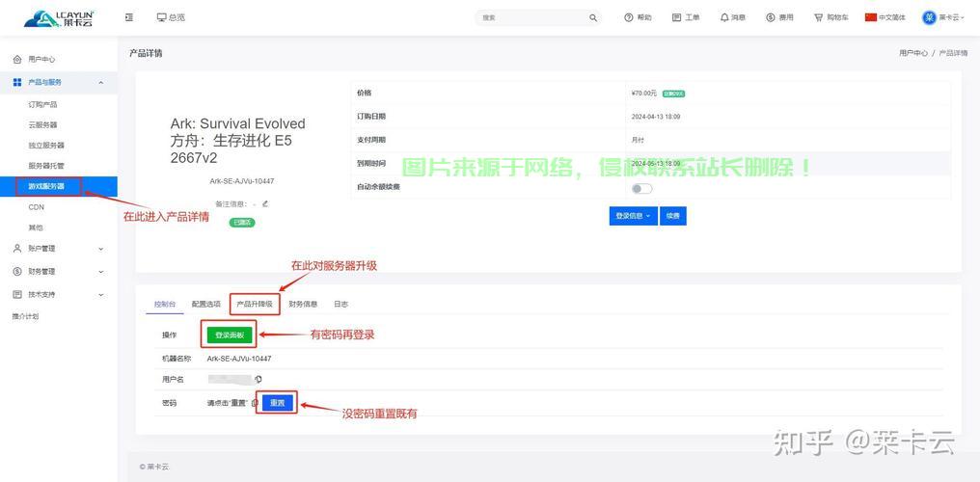This screenshot has width=980, height=482.
Task: Open the 购物车 shopping cart icon
Action: [819, 17]
